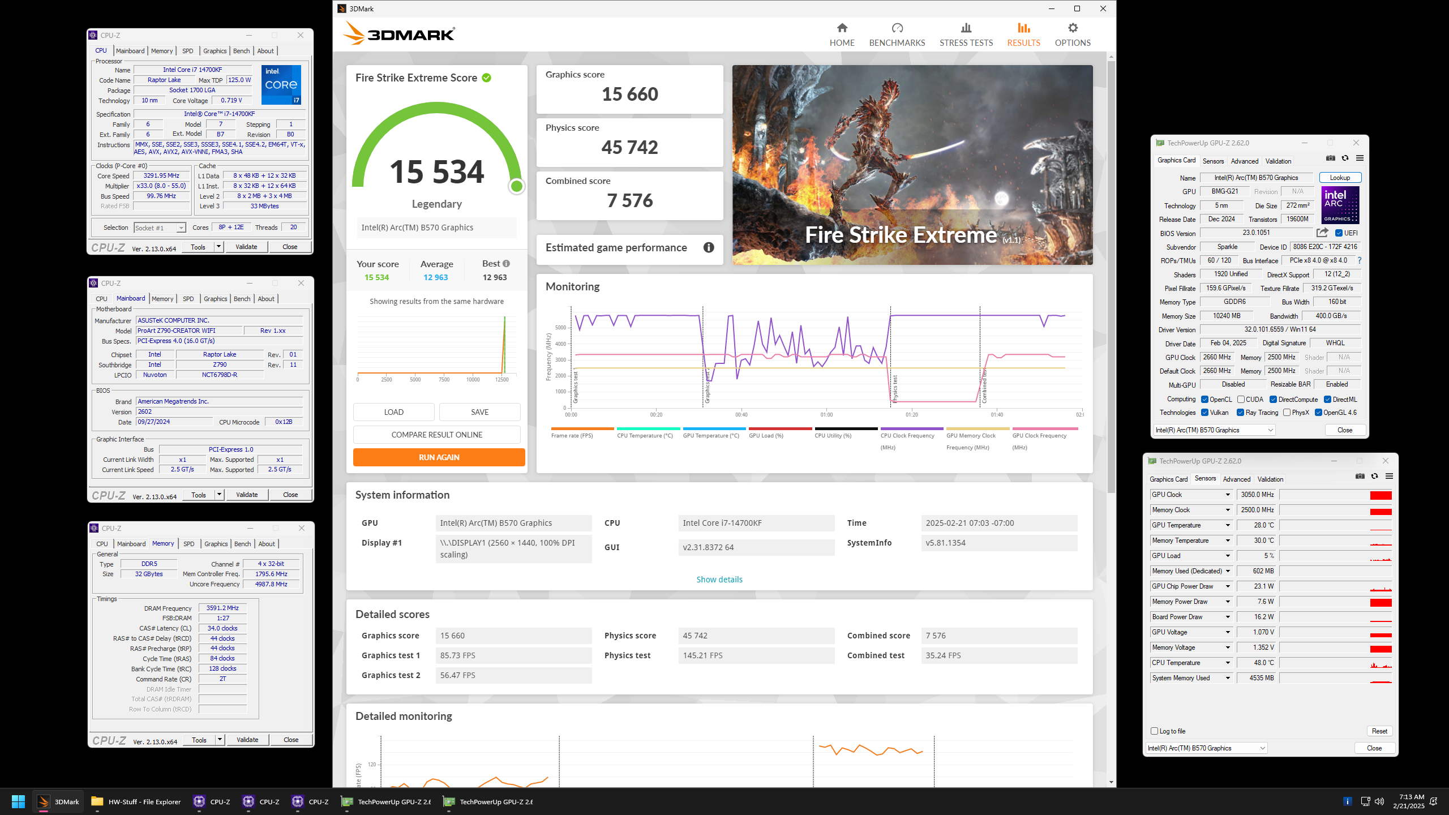Toggle the DirectCompute checkbox
The height and width of the screenshot is (815, 1449).
pyautogui.click(x=1273, y=399)
